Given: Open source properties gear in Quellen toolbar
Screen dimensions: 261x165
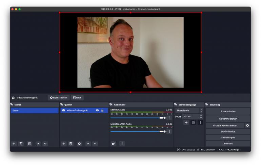Looking at the screenshot, I should tap(80, 144).
